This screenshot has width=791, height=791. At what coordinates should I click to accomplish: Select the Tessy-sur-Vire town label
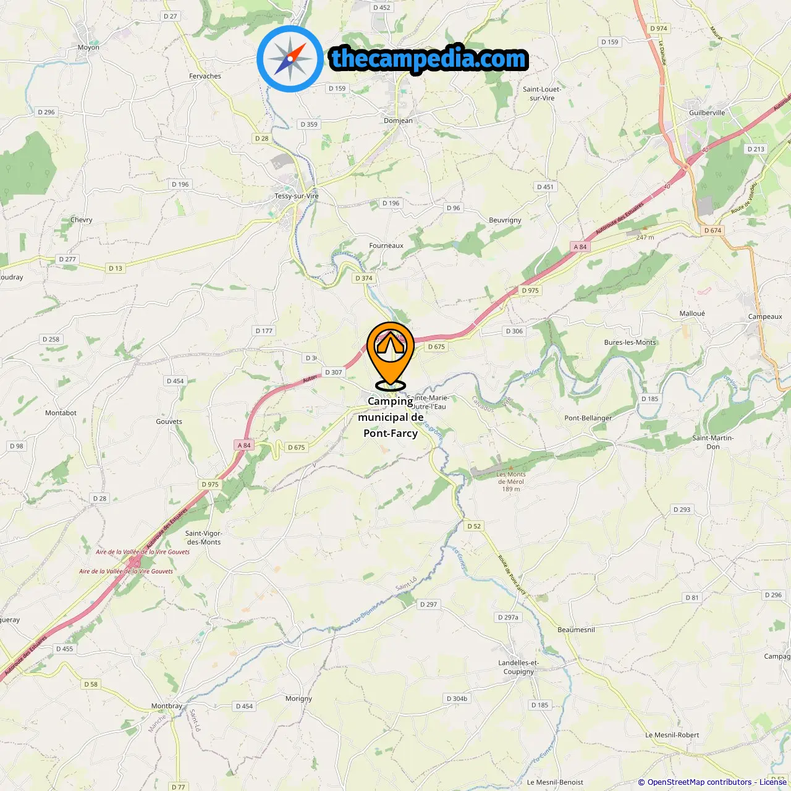(297, 196)
